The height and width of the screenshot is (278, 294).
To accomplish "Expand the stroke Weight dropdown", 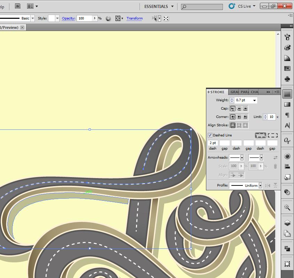I will pos(255,100).
